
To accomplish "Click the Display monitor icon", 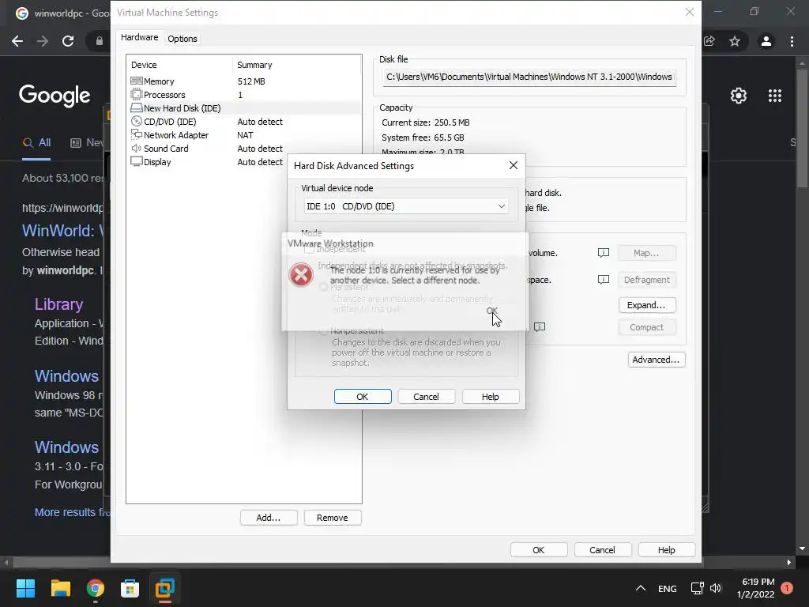I will 136,161.
